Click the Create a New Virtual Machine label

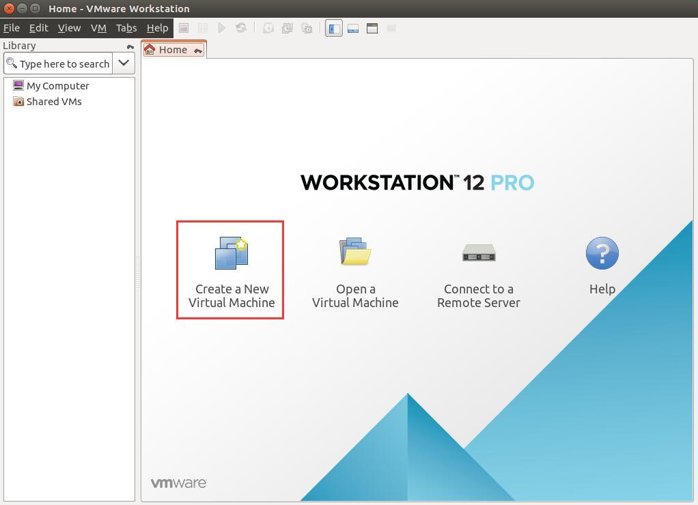pyautogui.click(x=232, y=296)
